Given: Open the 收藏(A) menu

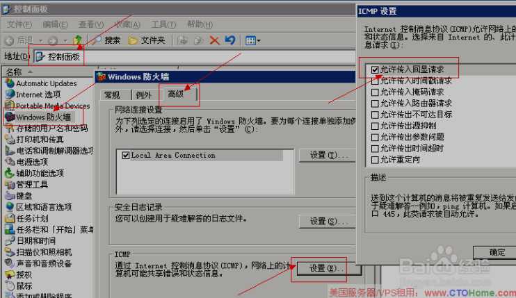Looking at the screenshot, I should [x=127, y=24].
